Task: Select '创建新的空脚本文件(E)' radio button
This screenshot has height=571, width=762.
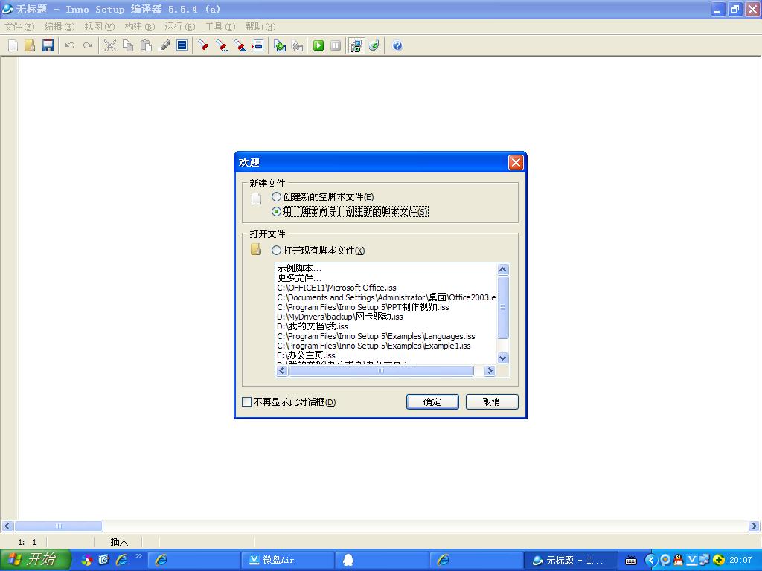Action: coord(277,196)
